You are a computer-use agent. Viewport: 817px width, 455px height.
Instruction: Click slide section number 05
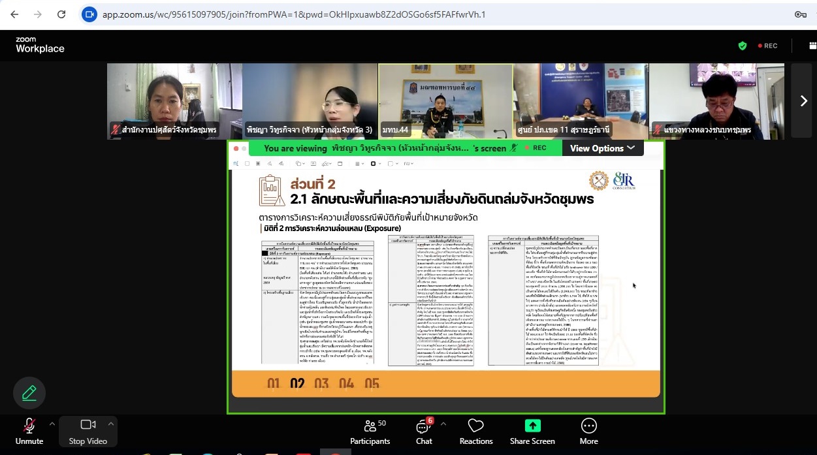[x=372, y=384]
